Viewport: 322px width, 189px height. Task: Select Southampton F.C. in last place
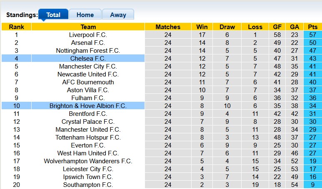click(88, 185)
